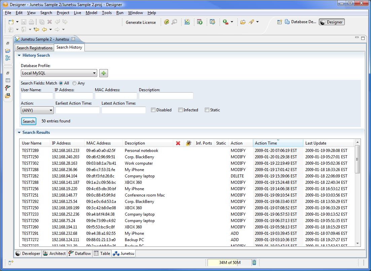Enable the Disabled checkbox
371x271 pixels.
click(153, 110)
